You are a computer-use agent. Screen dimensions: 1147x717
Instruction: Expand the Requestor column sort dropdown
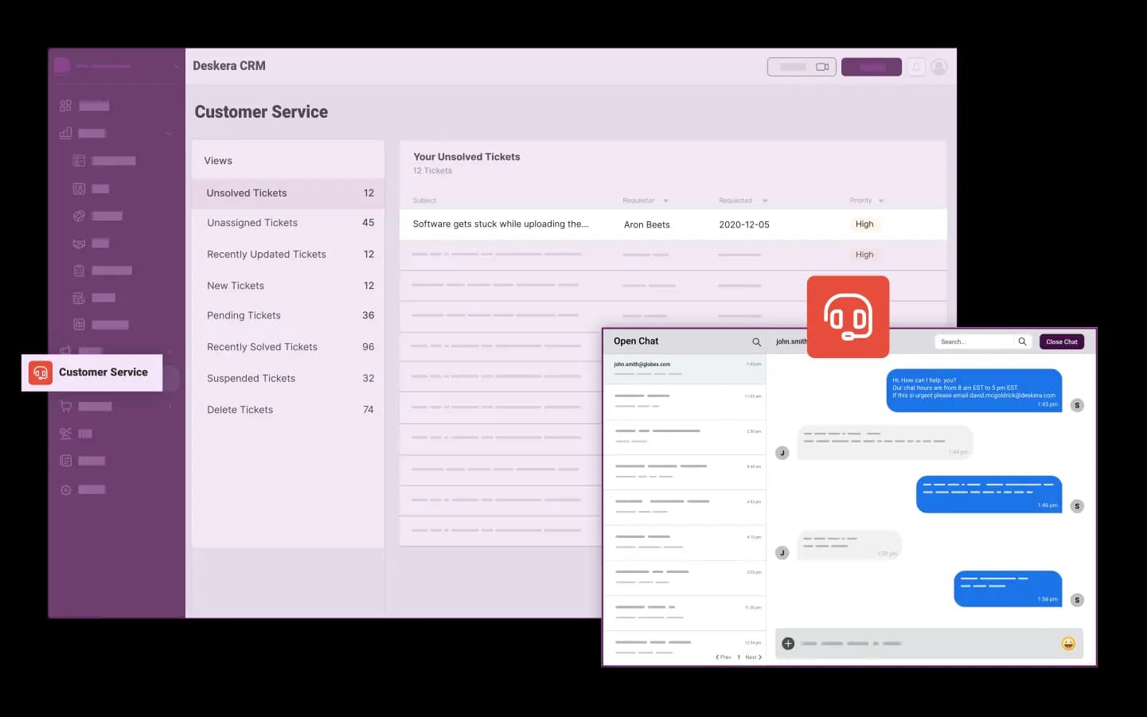tap(665, 201)
